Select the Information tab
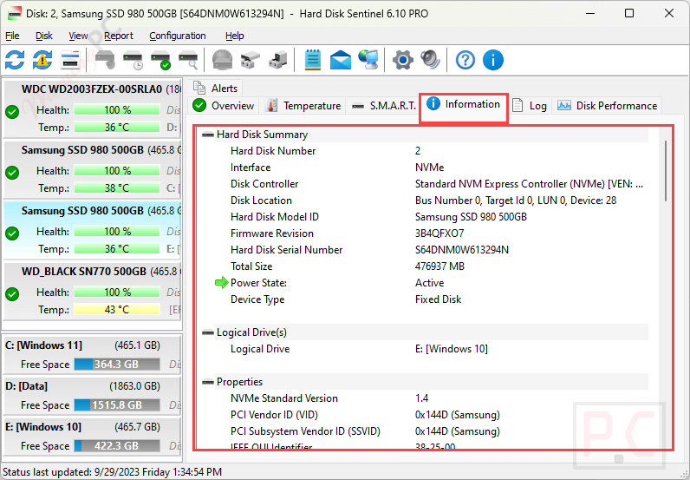Viewport: 690px width, 480px height. (464, 105)
